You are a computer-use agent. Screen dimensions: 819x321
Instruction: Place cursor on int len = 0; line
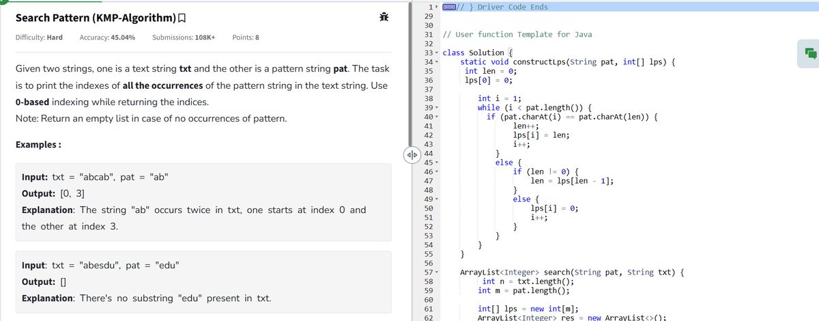[491, 71]
